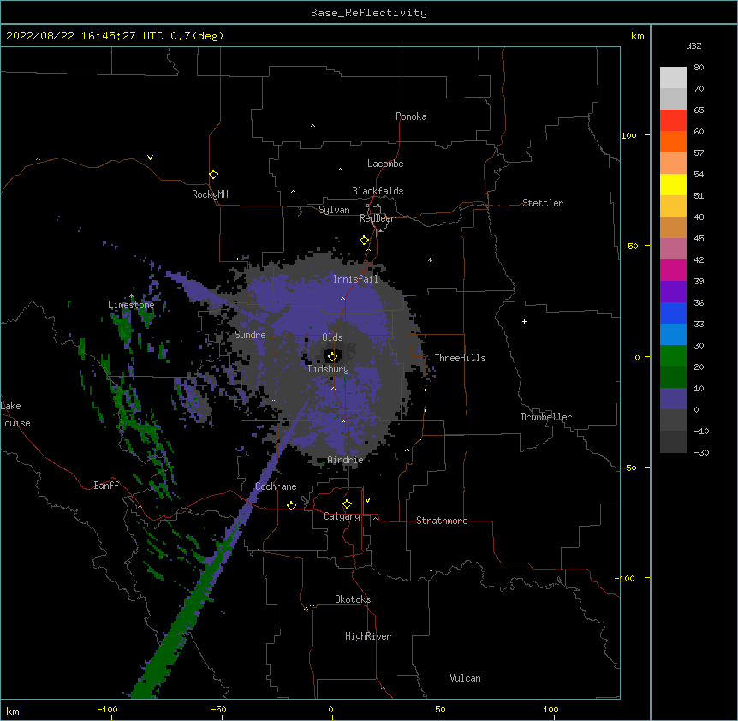Click the bottom horizontal axis 50 tick label
738x721 pixels.
[440, 709]
